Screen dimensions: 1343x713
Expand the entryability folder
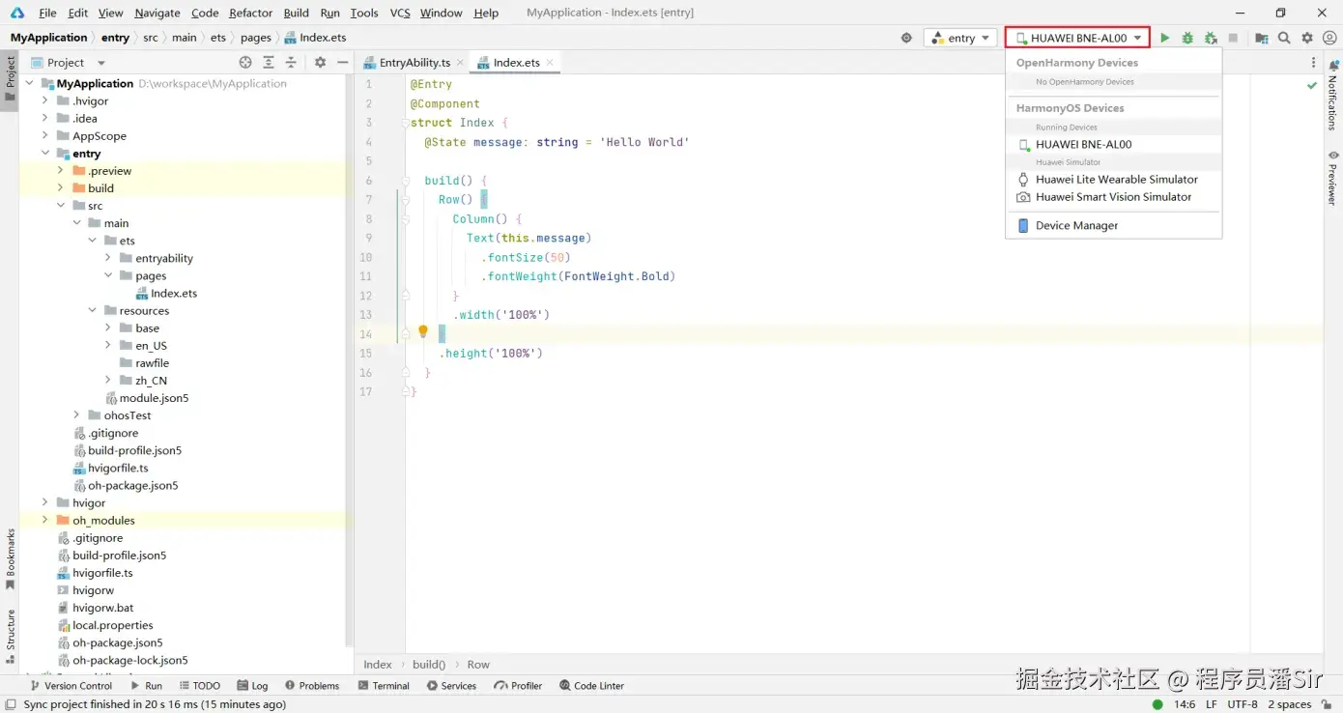pos(107,258)
